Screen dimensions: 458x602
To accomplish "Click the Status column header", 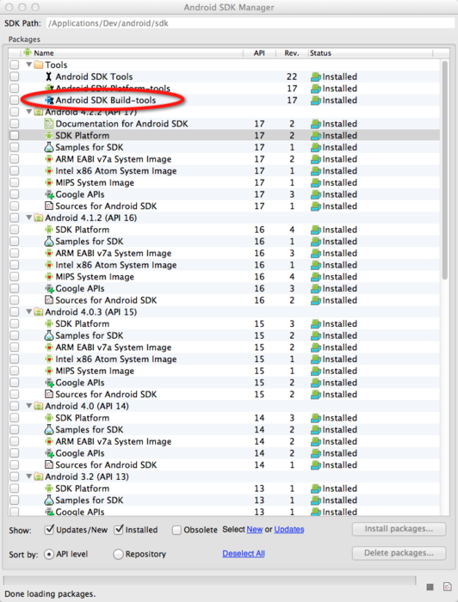I will (x=371, y=53).
